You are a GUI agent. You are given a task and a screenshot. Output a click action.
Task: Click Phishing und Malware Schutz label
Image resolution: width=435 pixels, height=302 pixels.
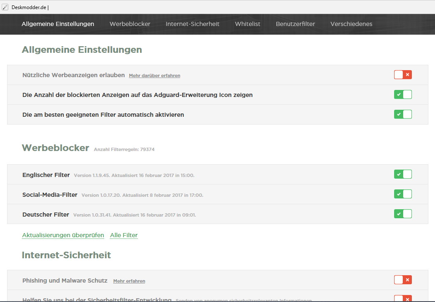65,281
